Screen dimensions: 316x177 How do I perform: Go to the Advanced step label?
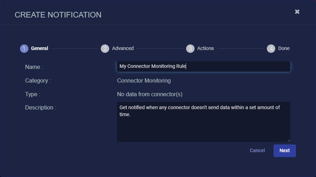(x=123, y=49)
